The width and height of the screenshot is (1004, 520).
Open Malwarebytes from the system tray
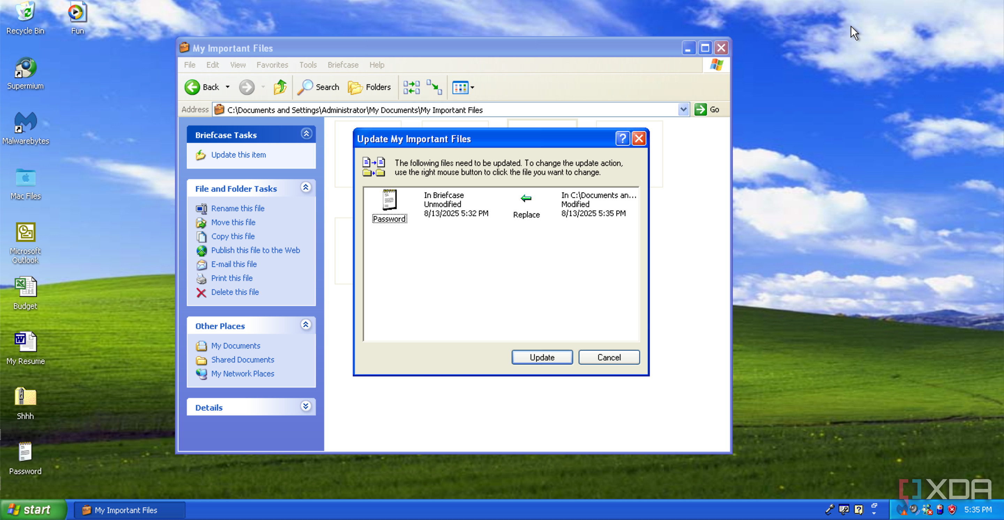point(902,510)
